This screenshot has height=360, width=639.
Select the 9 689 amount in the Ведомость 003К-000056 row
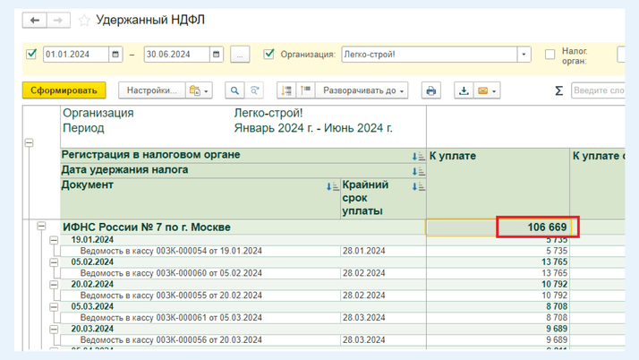[x=557, y=339]
